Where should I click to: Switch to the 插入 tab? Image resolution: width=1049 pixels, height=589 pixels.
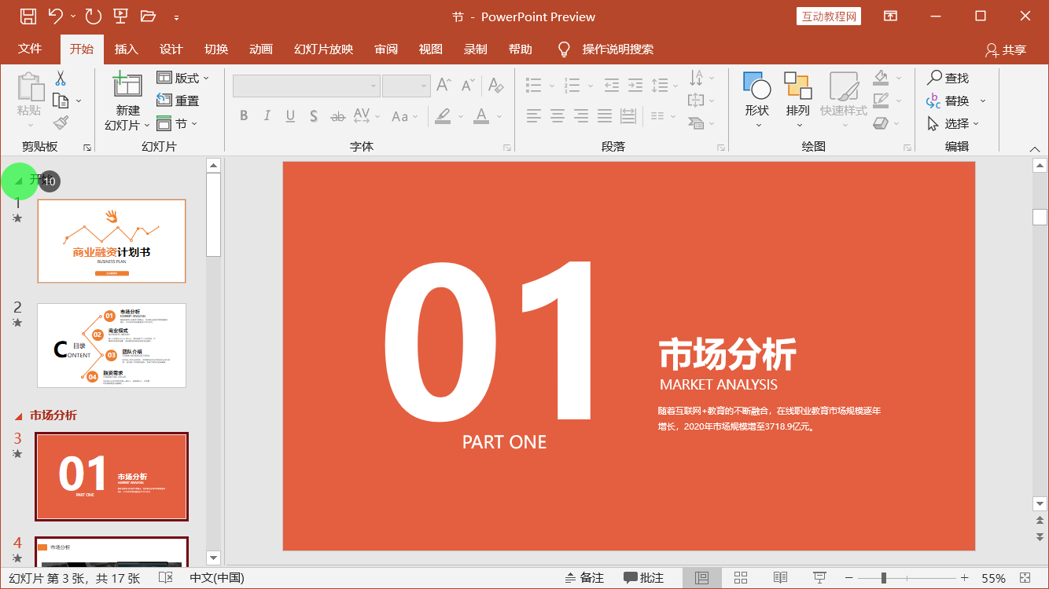pyautogui.click(x=126, y=49)
